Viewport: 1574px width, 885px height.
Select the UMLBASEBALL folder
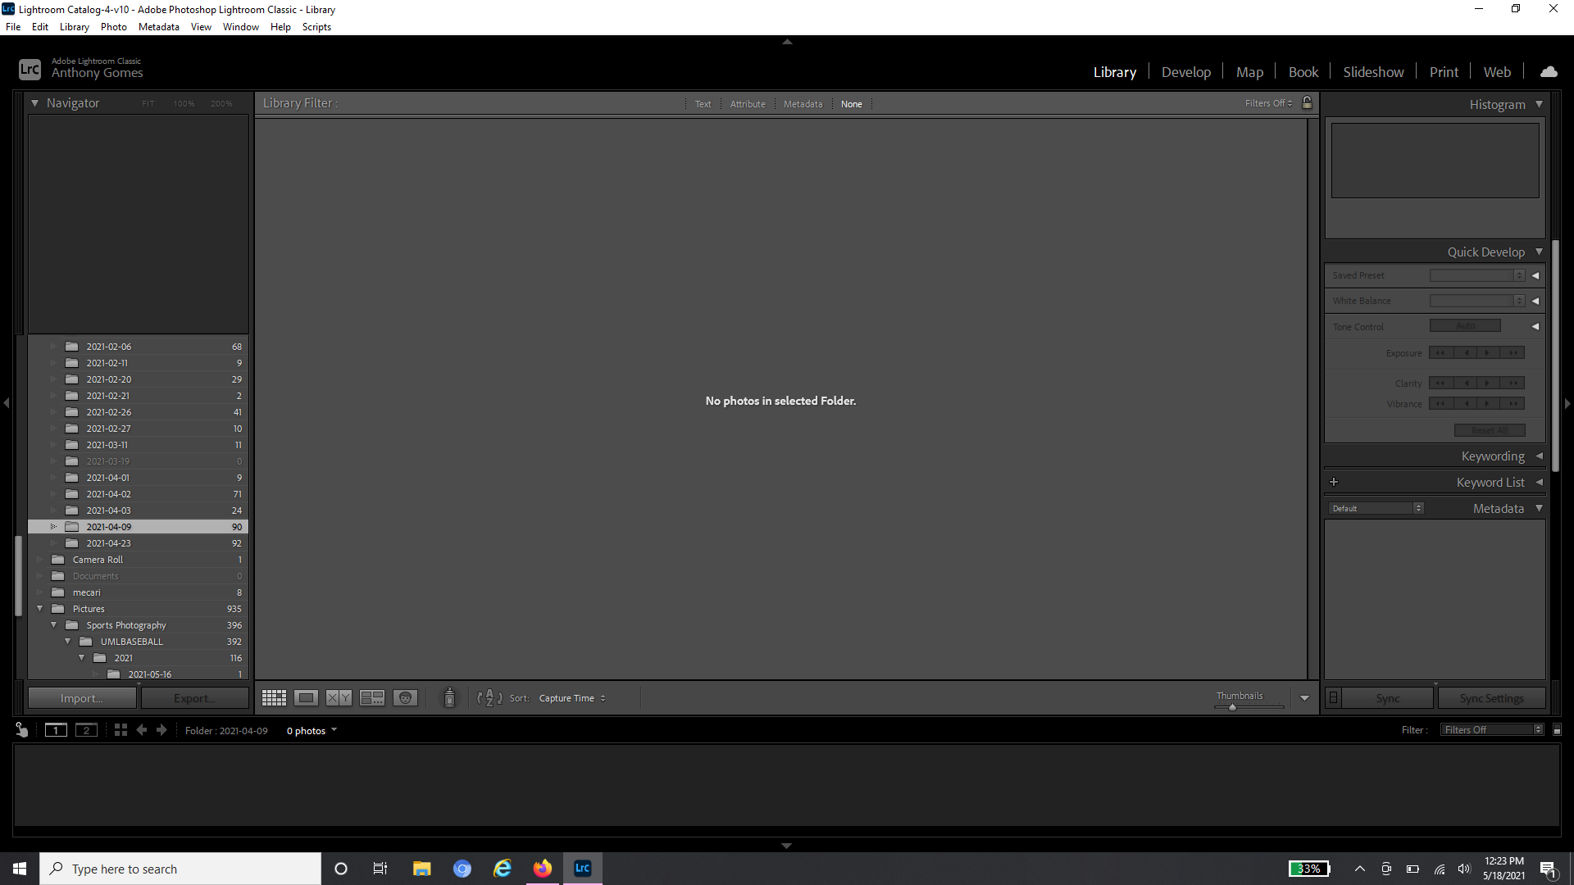coord(131,641)
